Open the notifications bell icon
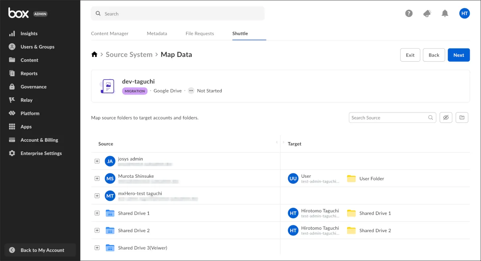 click(x=445, y=13)
